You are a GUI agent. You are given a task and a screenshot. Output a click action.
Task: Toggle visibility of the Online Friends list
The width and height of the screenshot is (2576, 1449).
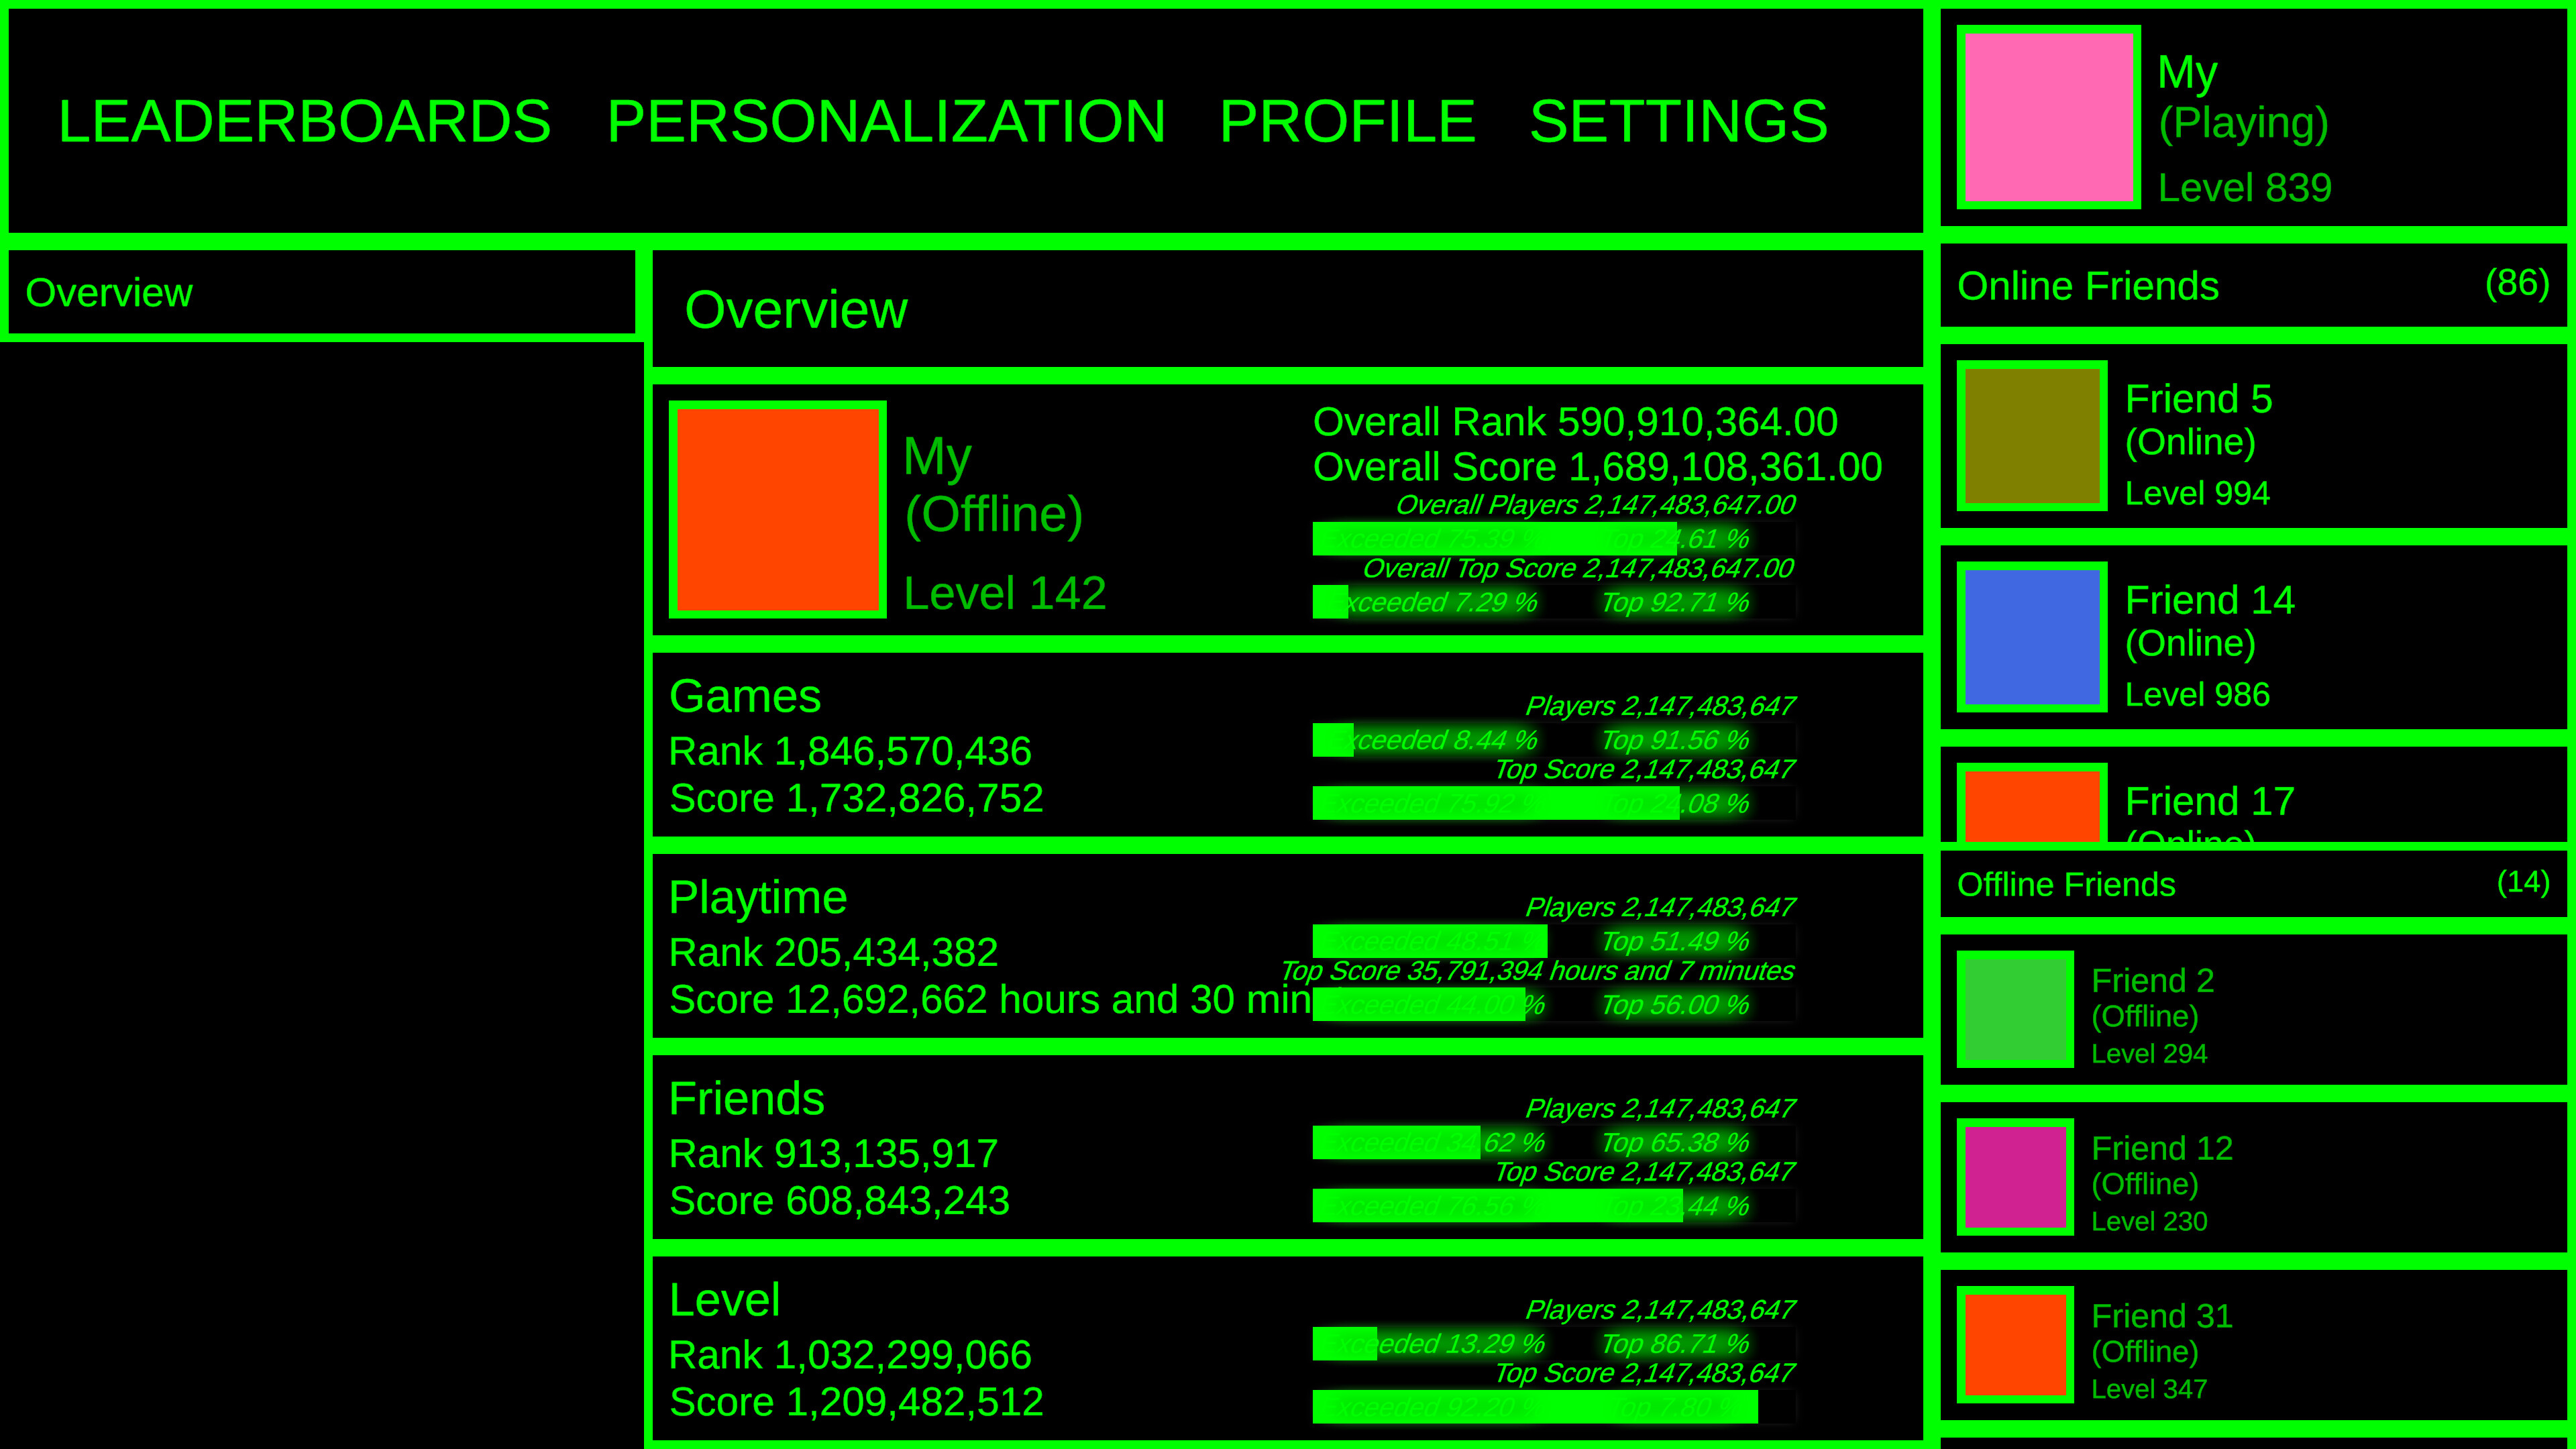pyautogui.click(x=2087, y=286)
